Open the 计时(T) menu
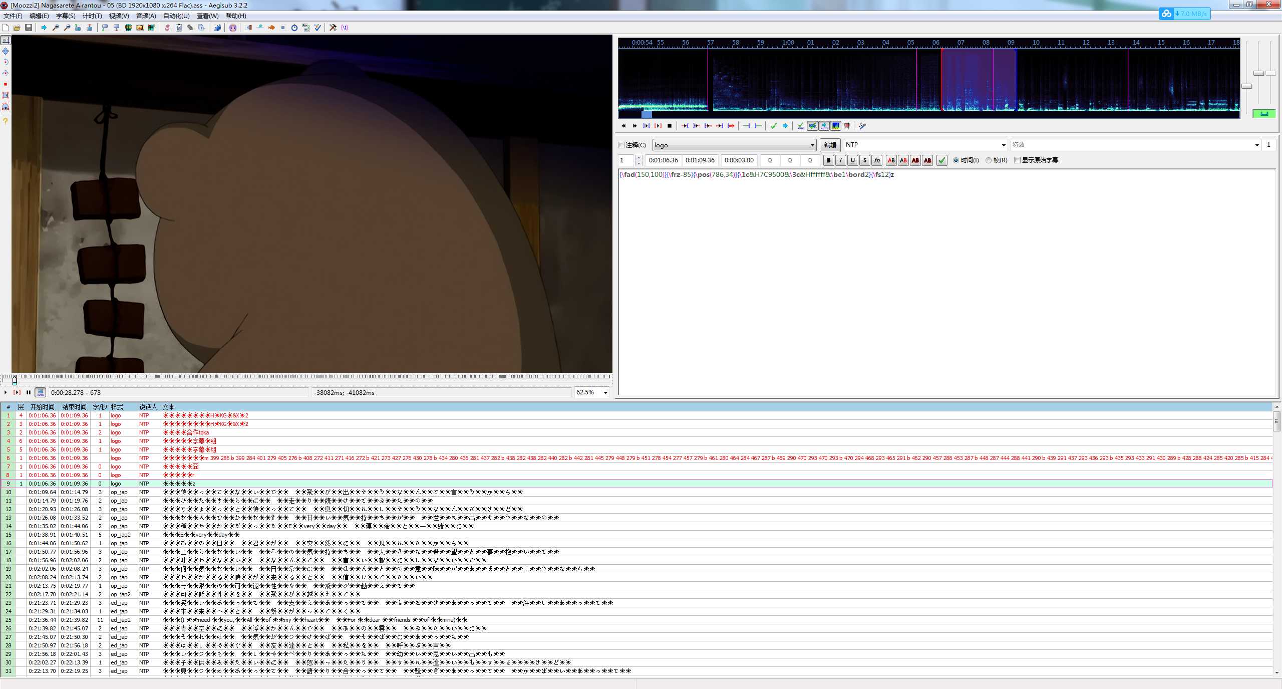Image resolution: width=1282 pixels, height=689 pixels. tap(92, 16)
